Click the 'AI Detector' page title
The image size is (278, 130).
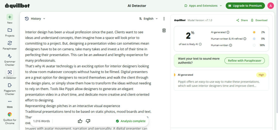[137, 6]
